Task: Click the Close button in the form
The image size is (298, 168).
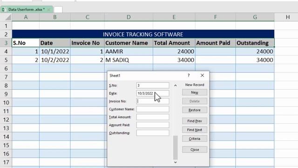Action: pyautogui.click(x=195, y=150)
